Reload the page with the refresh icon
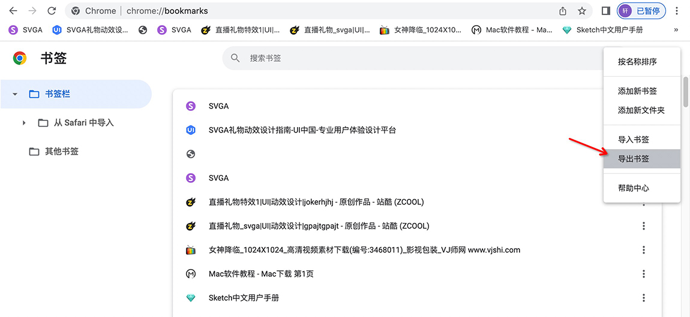690x317 pixels. click(x=52, y=11)
